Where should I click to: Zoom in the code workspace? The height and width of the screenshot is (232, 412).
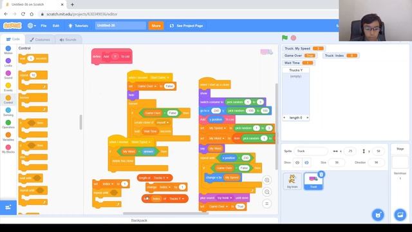[267, 180]
